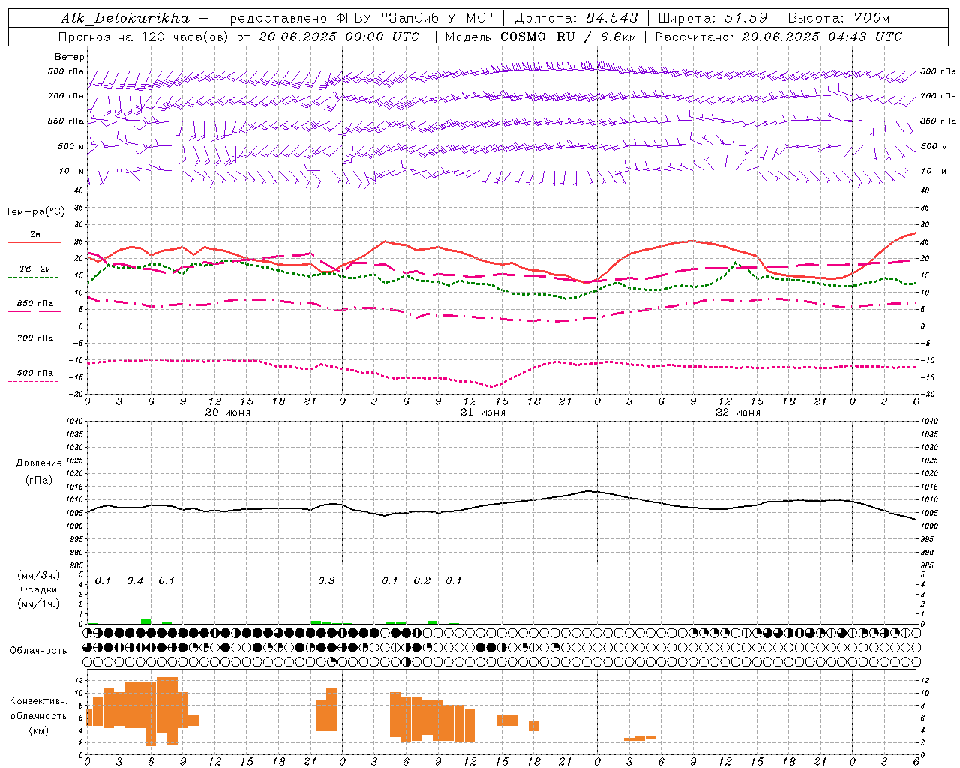Click the 0.4 precipitation amount
Image resolution: width=960 pixels, height=768 pixels.
pos(135,580)
